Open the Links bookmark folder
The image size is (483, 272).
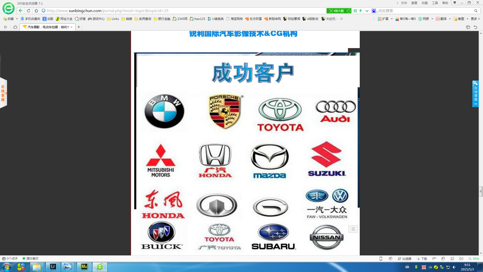(x=113, y=19)
